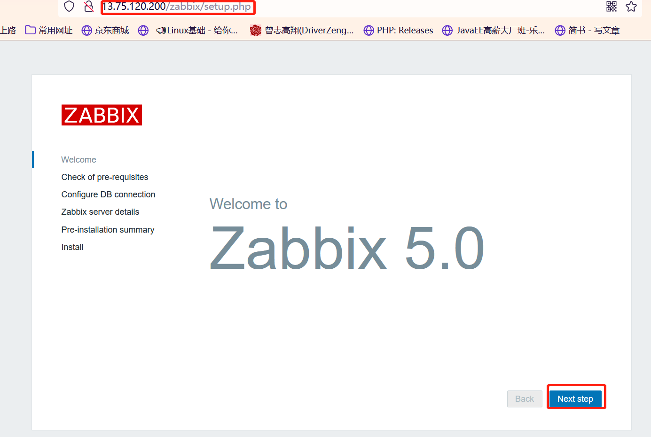651x437 pixels.
Task: Select the Install step
Action: coord(72,247)
